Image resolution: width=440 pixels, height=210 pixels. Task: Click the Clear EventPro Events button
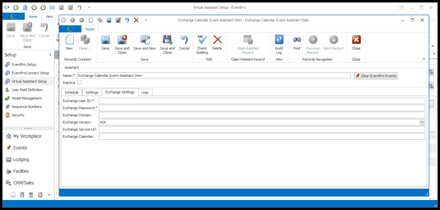pos(376,76)
